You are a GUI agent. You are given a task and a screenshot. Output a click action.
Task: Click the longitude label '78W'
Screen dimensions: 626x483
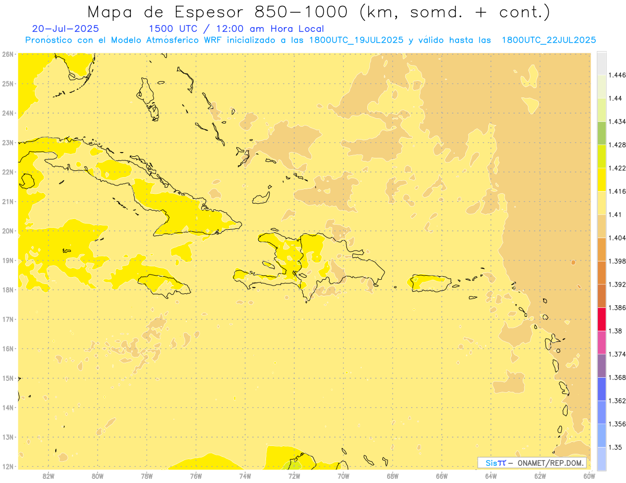pos(147,476)
